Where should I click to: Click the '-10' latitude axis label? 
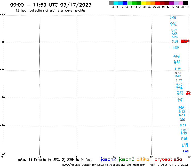(2, 15)
